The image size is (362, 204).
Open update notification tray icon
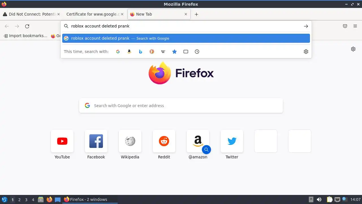tap(344, 199)
